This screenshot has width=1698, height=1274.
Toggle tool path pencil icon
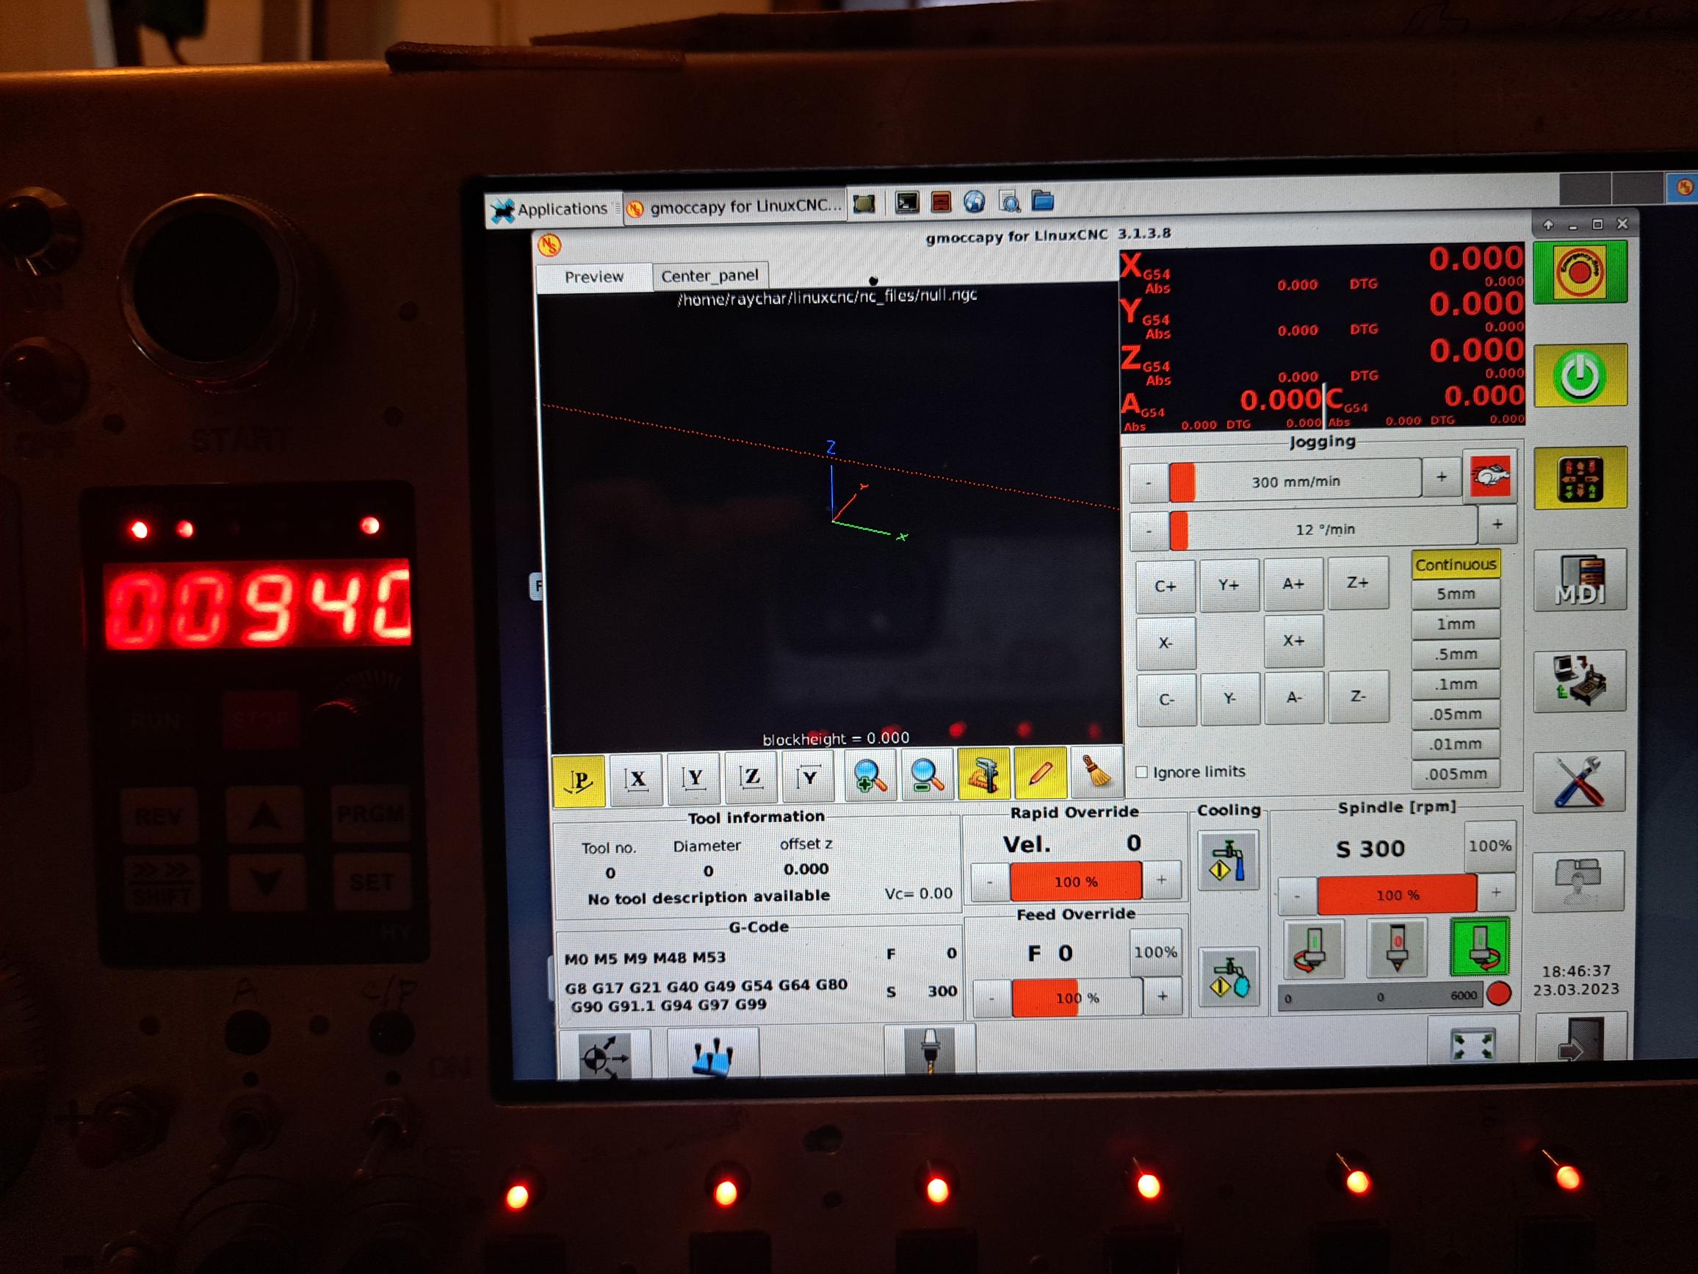click(x=1040, y=774)
